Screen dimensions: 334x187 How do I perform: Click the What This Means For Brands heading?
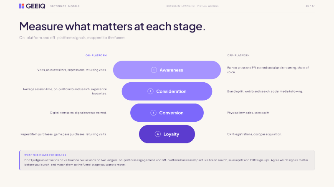click(45, 155)
